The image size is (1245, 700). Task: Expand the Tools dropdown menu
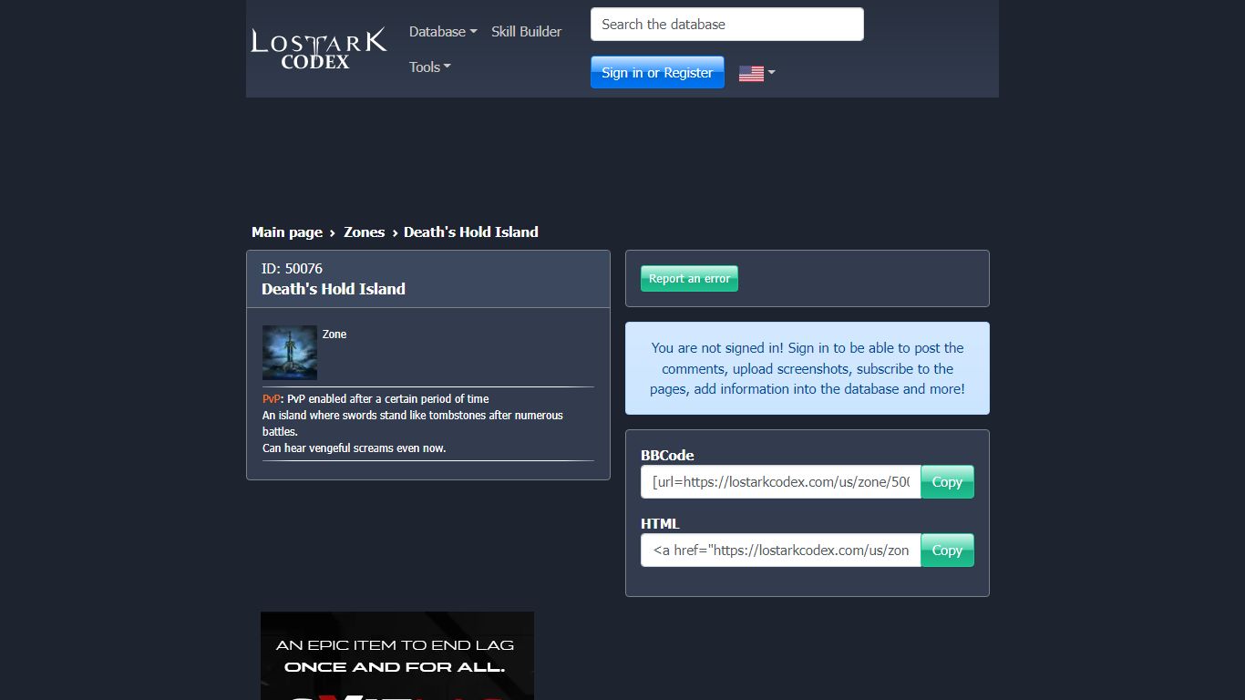(x=430, y=67)
